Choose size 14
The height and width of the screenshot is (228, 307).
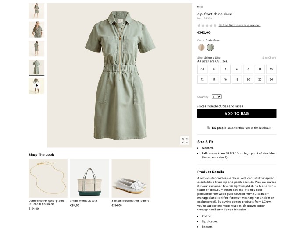tap(214, 79)
